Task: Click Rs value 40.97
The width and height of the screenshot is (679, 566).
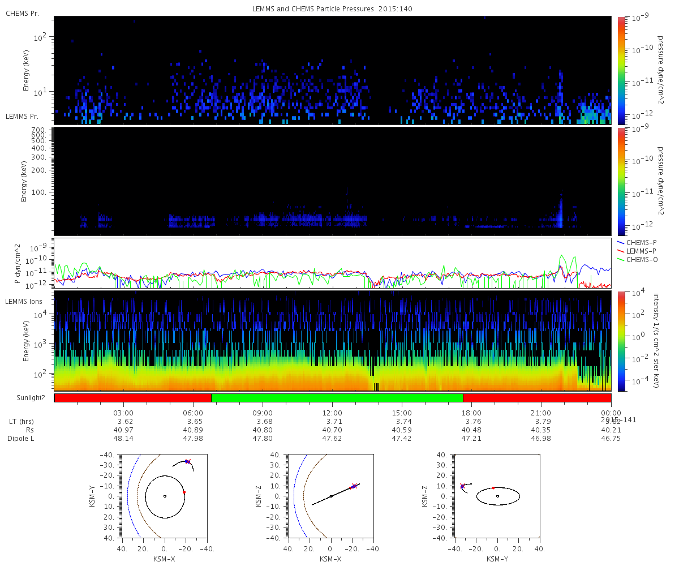Action: coord(124,430)
